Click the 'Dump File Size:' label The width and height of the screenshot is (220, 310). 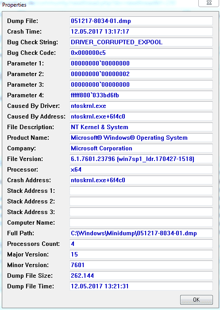[30, 276]
